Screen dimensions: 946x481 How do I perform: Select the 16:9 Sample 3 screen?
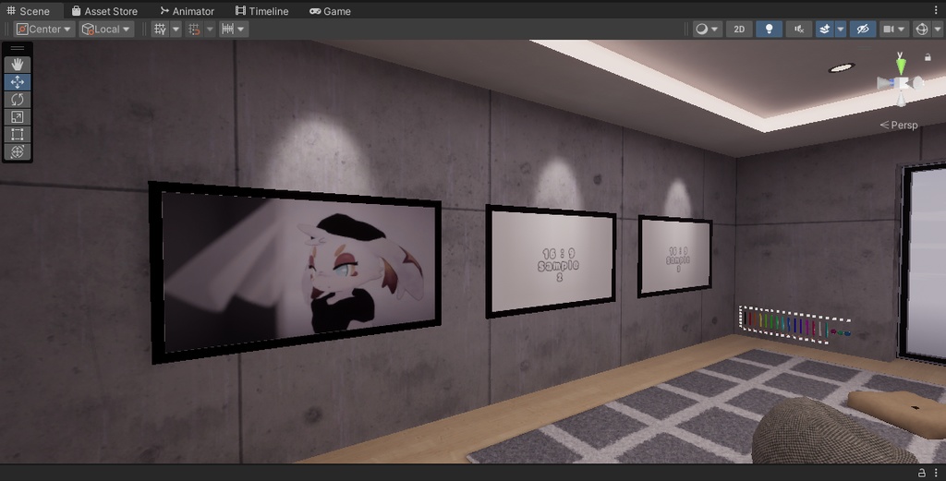click(x=675, y=257)
